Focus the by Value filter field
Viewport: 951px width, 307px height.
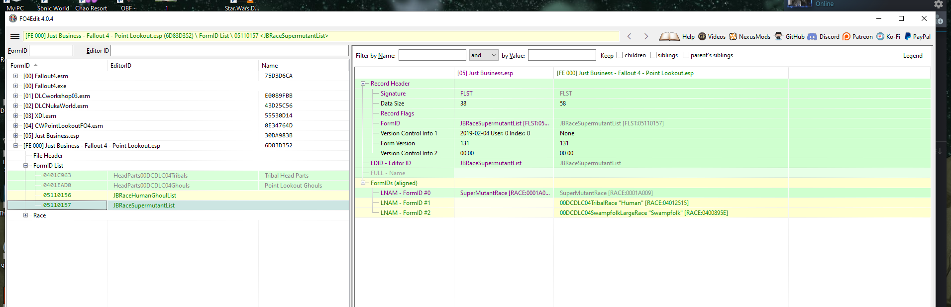click(x=562, y=55)
